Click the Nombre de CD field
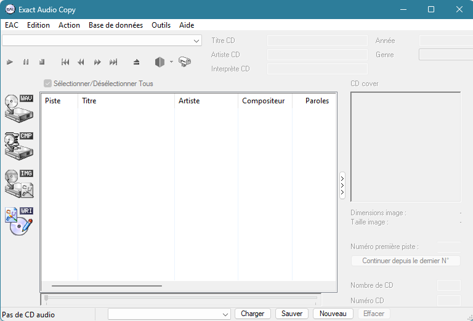The height and width of the screenshot is (321, 473). coord(449,285)
